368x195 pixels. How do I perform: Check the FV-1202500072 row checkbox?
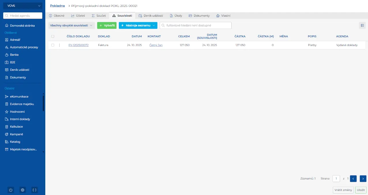[x=52, y=45]
